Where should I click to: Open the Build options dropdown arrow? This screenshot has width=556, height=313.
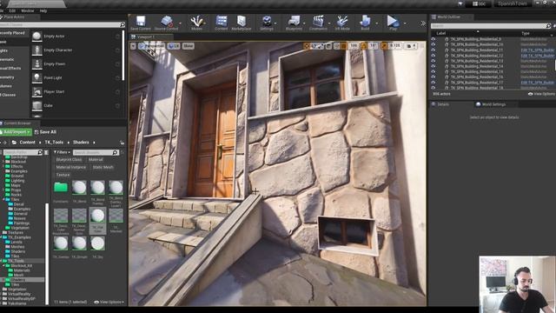(x=376, y=23)
